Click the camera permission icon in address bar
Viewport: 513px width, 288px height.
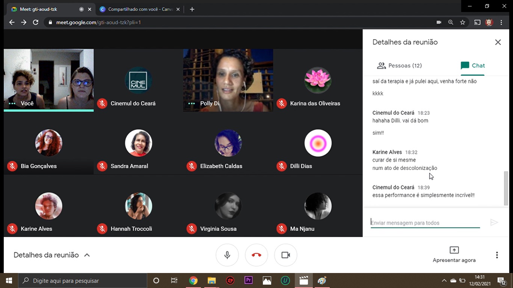pos(439,22)
